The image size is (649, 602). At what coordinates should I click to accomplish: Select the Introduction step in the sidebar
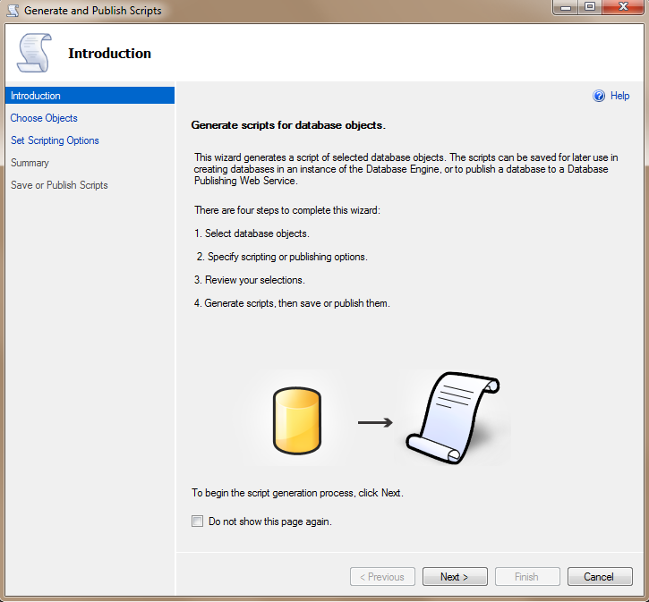tap(36, 96)
